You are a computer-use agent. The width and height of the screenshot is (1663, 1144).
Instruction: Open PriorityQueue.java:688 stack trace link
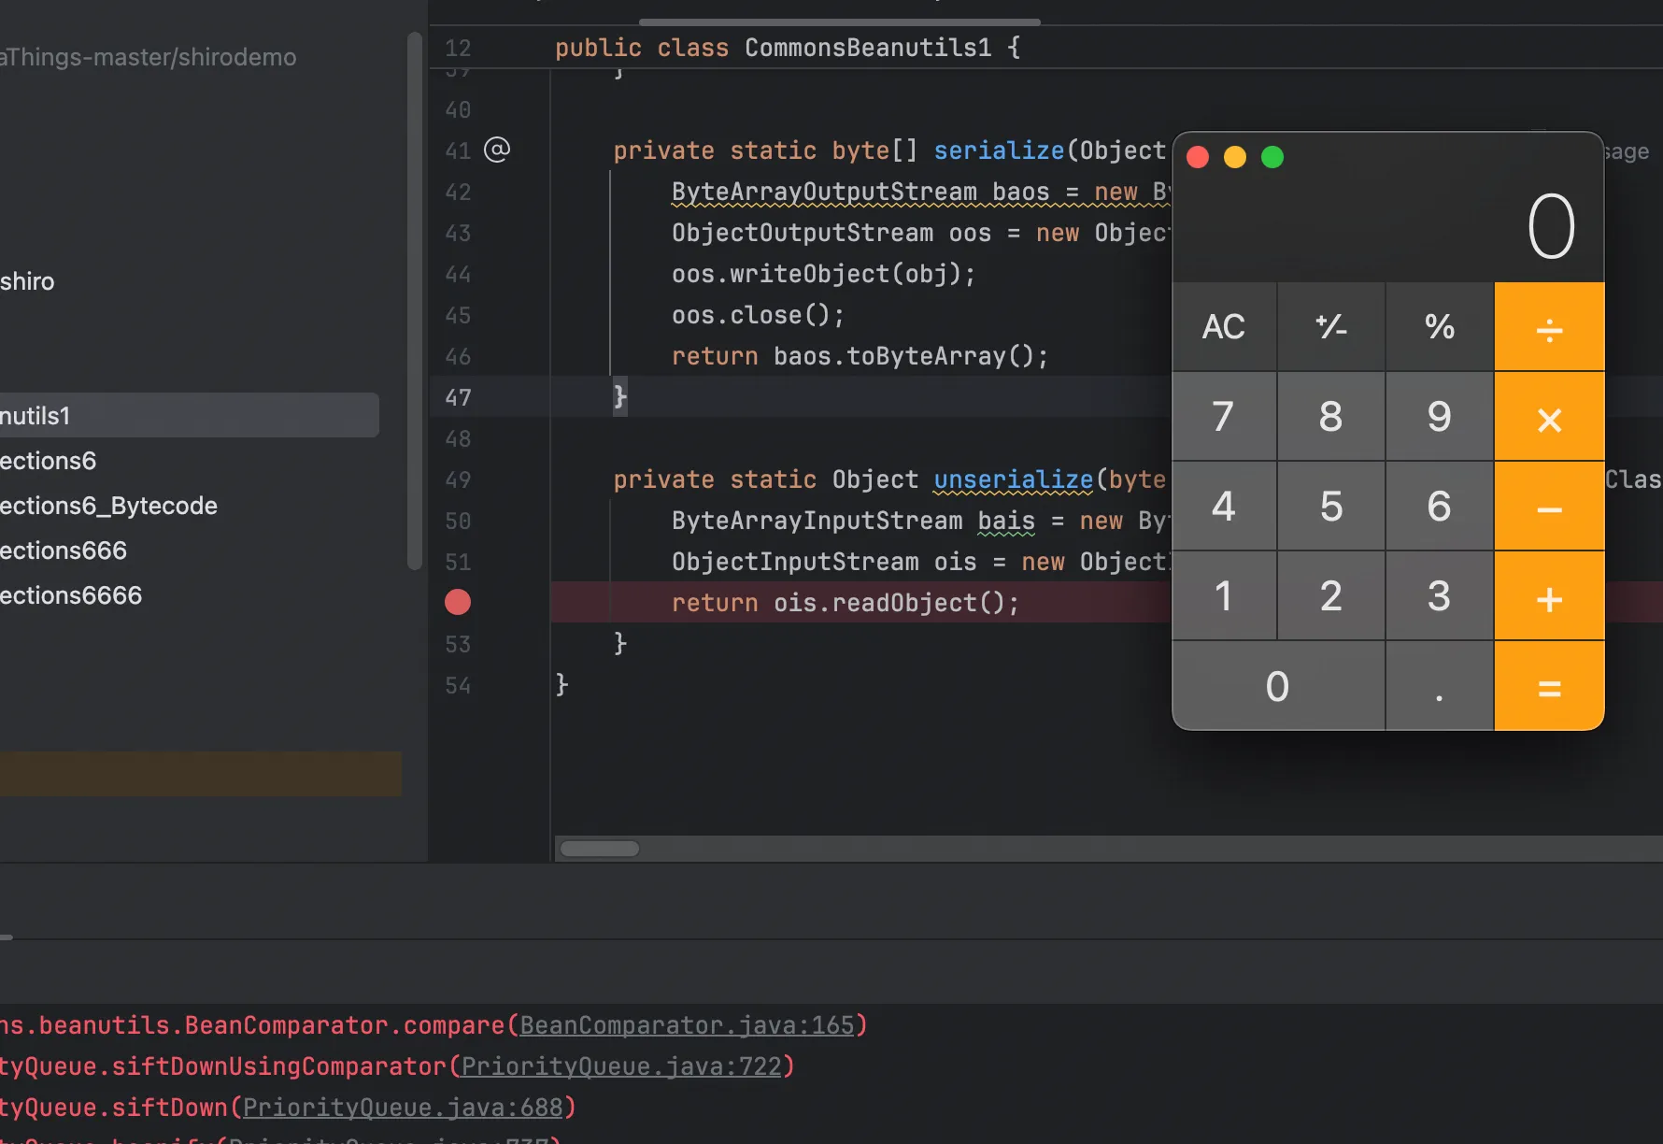coord(403,1108)
